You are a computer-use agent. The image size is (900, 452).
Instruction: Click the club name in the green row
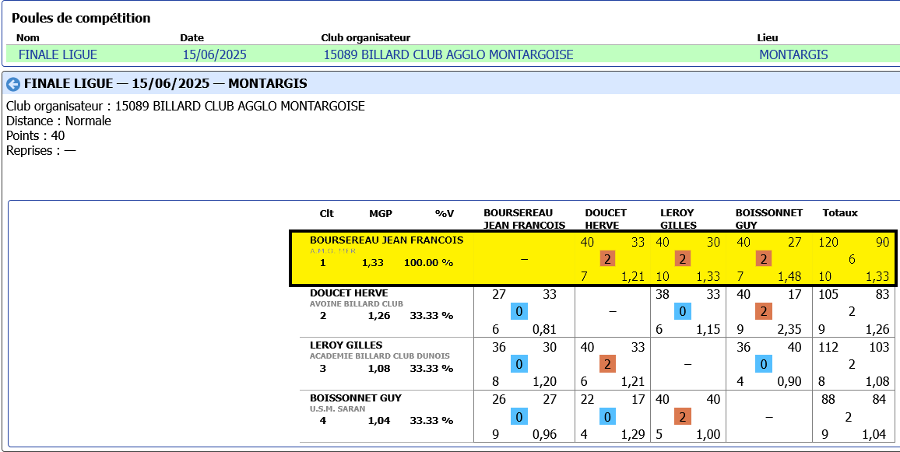coord(448,54)
